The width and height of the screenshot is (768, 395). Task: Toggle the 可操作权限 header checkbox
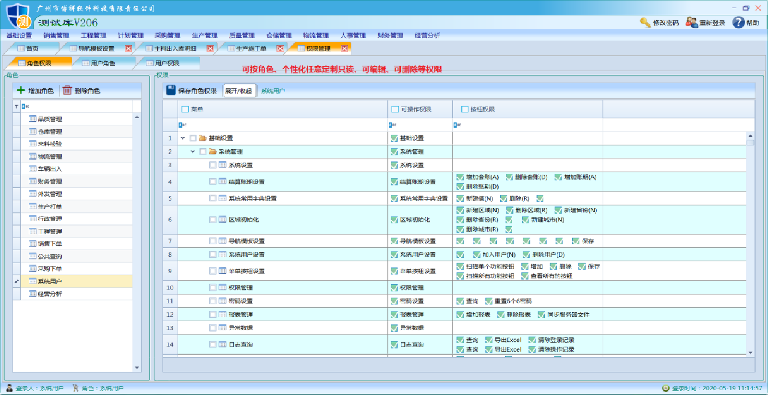pos(395,109)
